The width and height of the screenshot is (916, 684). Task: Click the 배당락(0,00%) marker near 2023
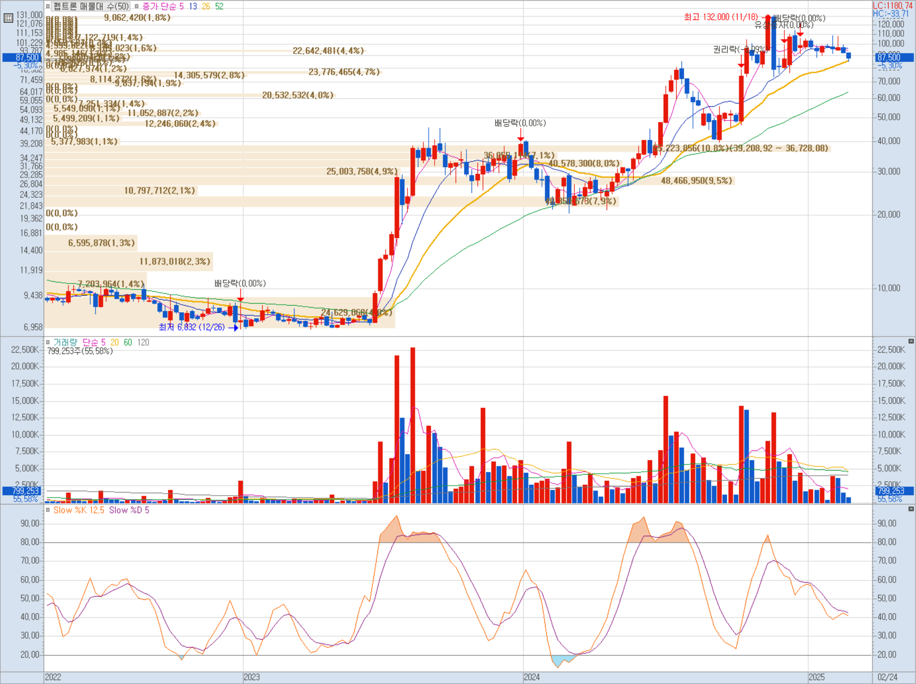click(240, 283)
